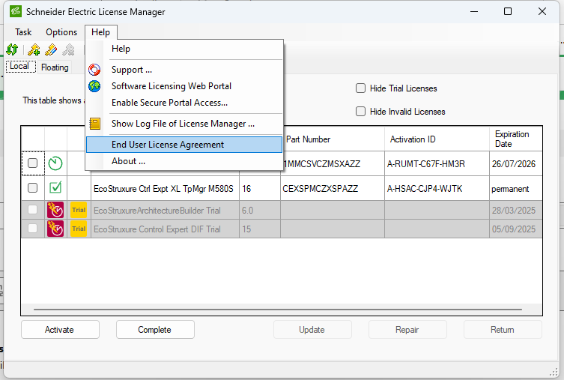The image size is (564, 380).
Task: Select Show Log File of License Manager
Action: pos(184,124)
